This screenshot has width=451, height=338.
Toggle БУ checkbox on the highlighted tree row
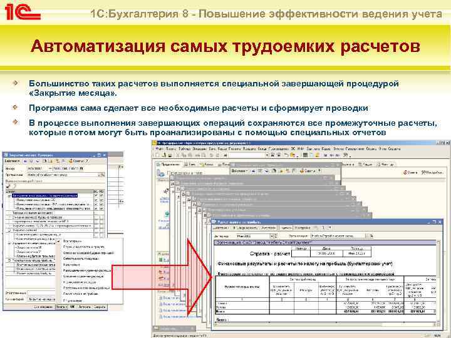96,196
